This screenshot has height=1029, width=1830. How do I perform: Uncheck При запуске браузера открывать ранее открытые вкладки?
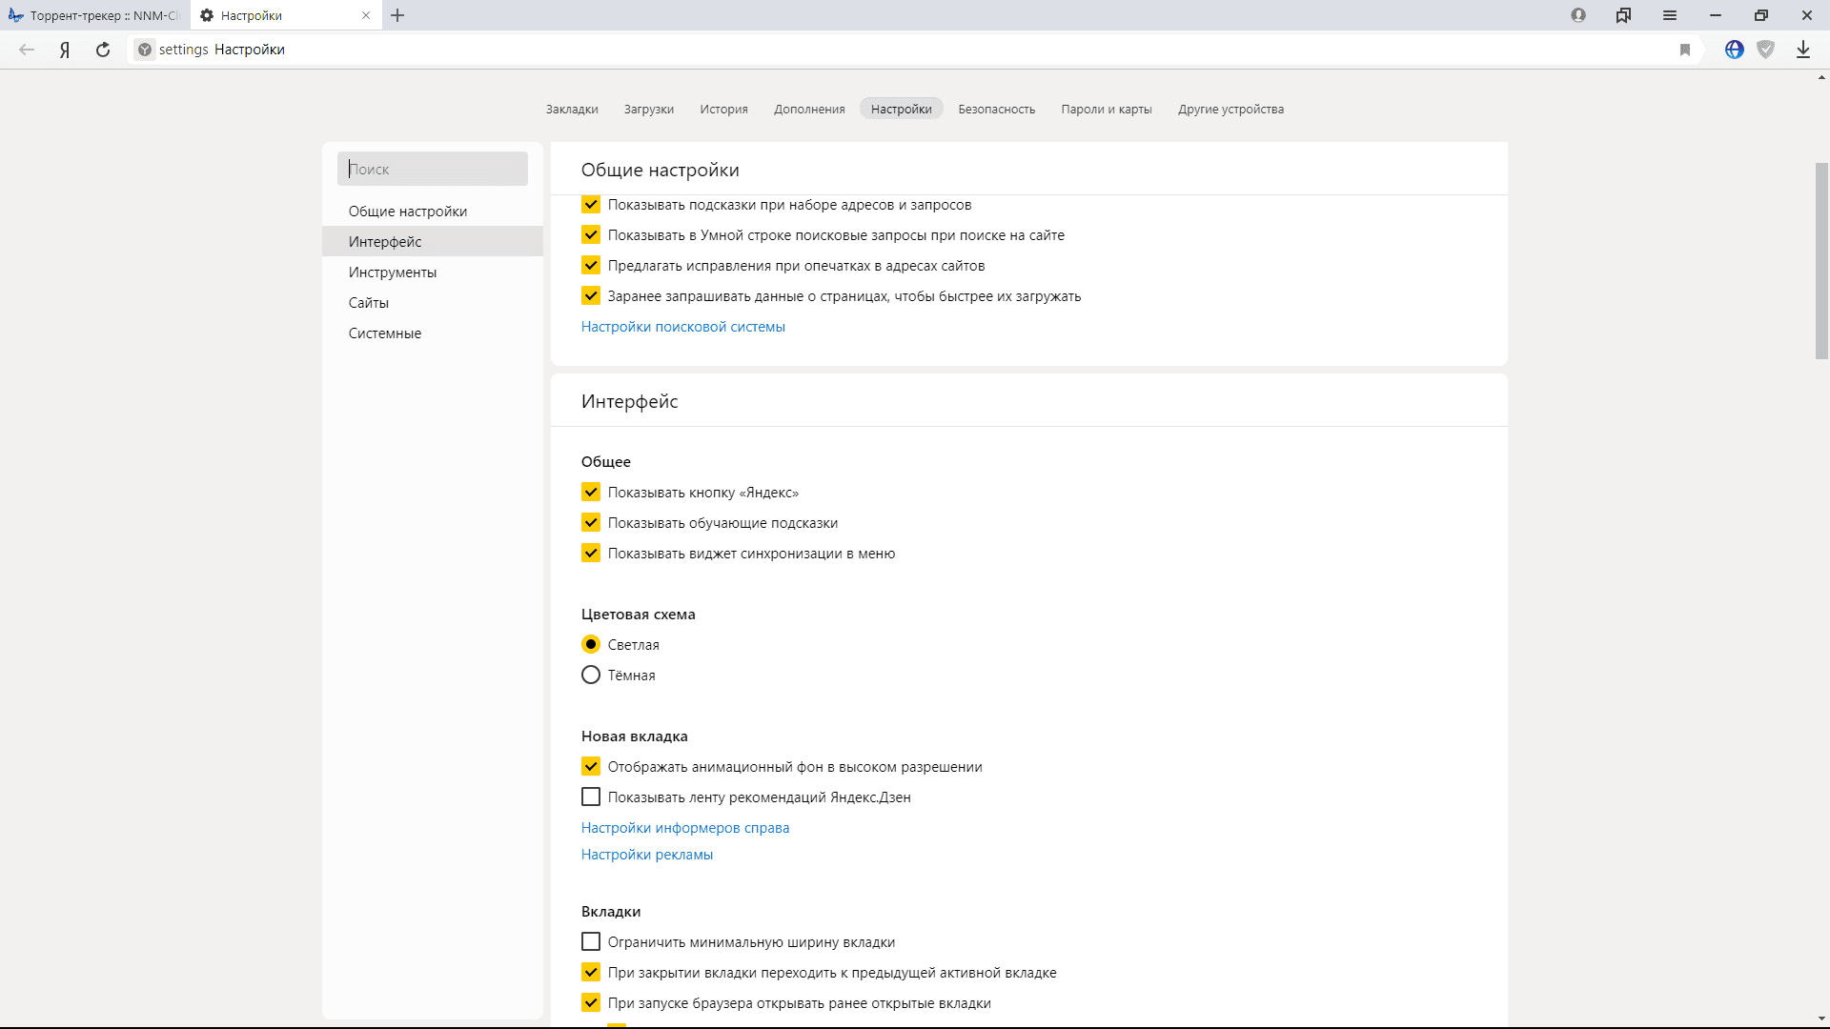591,1002
